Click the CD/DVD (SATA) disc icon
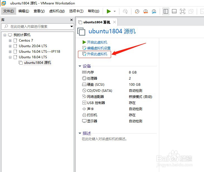 click(84, 90)
